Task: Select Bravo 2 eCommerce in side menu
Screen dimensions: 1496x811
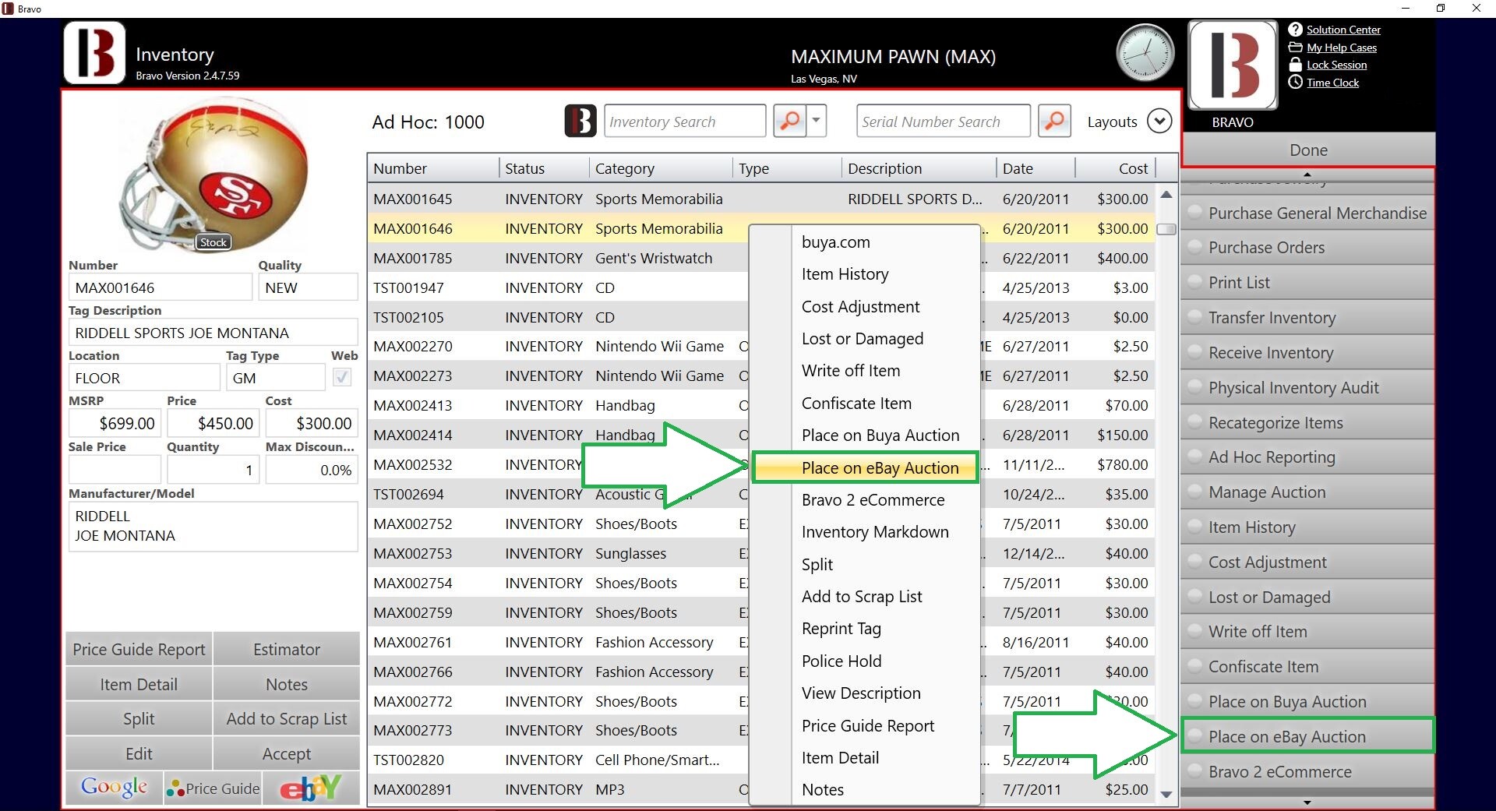Action: point(1307,771)
